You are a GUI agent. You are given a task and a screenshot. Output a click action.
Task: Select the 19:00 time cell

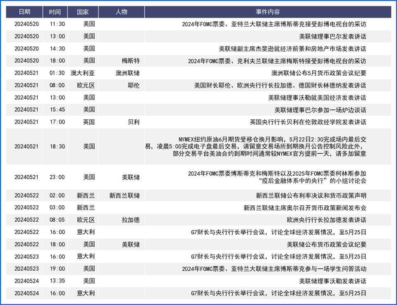point(57,269)
